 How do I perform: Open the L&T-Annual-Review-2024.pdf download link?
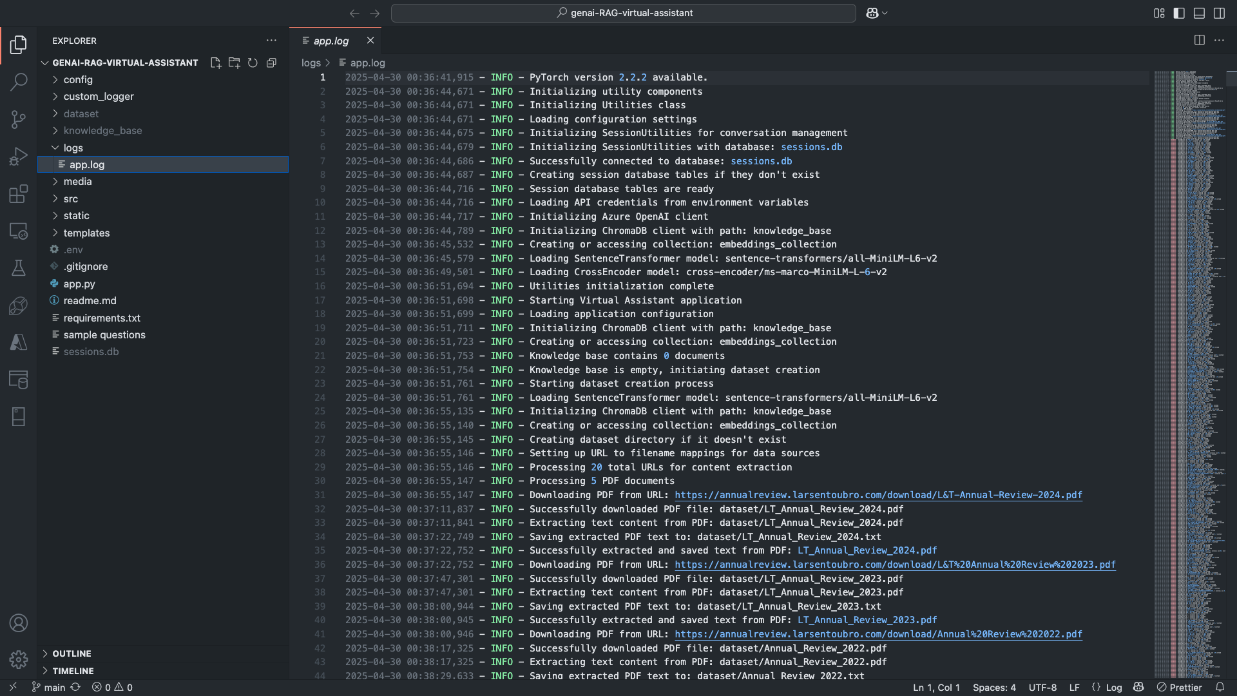pos(878,495)
